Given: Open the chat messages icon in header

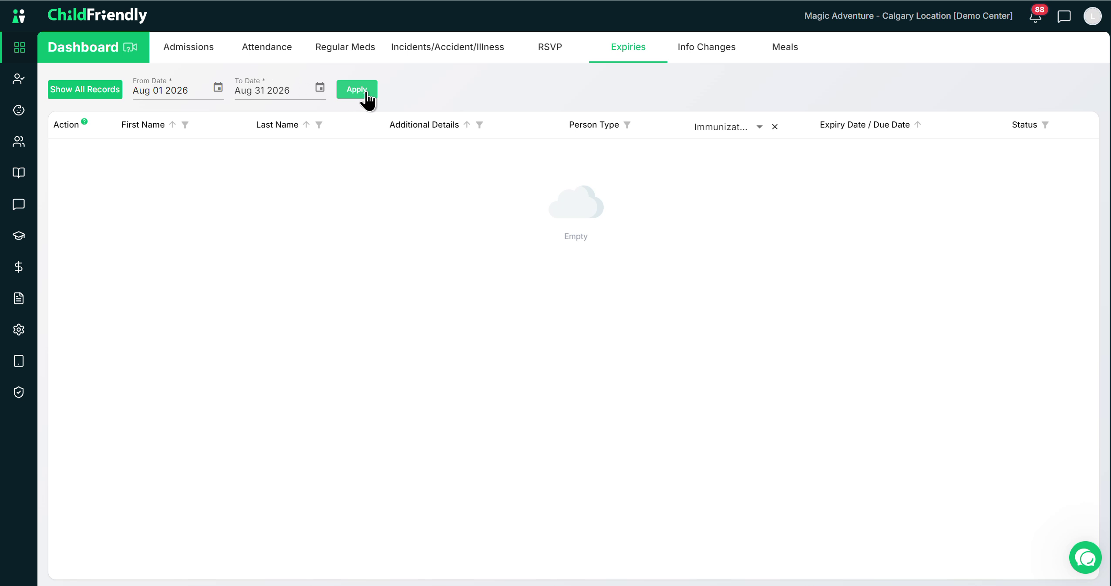Looking at the screenshot, I should (x=1064, y=17).
